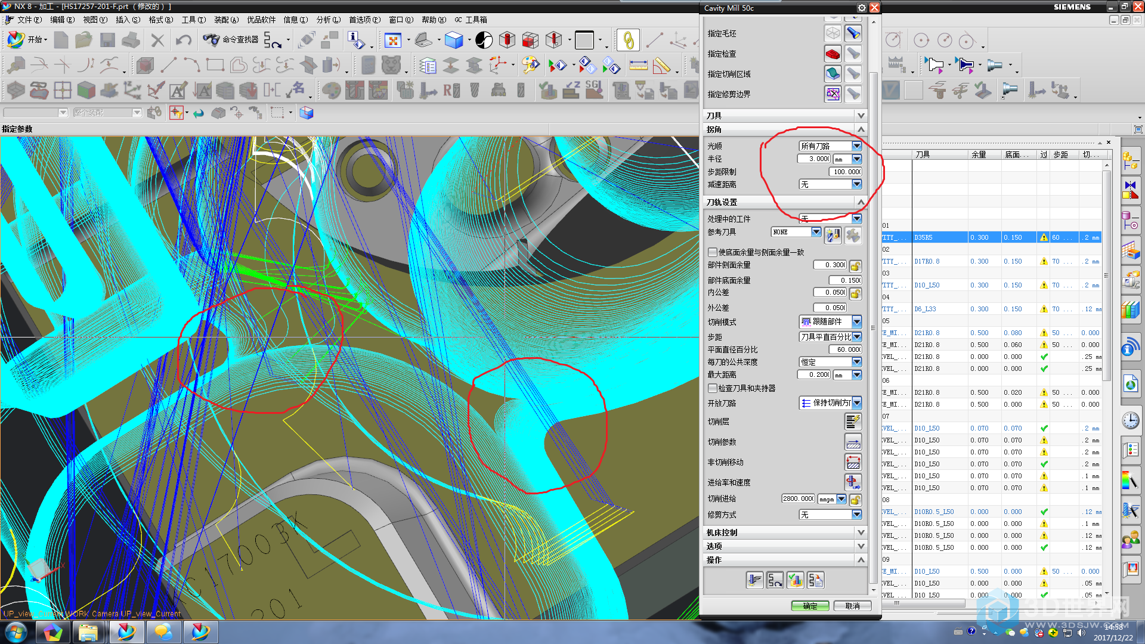Click the Print icon in main toolbar
The width and height of the screenshot is (1145, 644).
[x=131, y=41]
